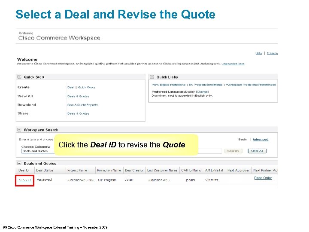Click the CustomerABC NCC project cell
The height and width of the screenshot is (232, 309).
(81, 180)
